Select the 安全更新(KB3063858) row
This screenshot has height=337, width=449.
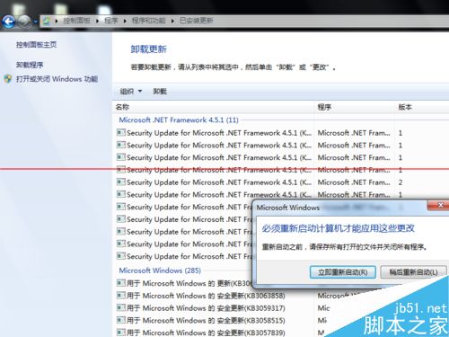[201, 296]
